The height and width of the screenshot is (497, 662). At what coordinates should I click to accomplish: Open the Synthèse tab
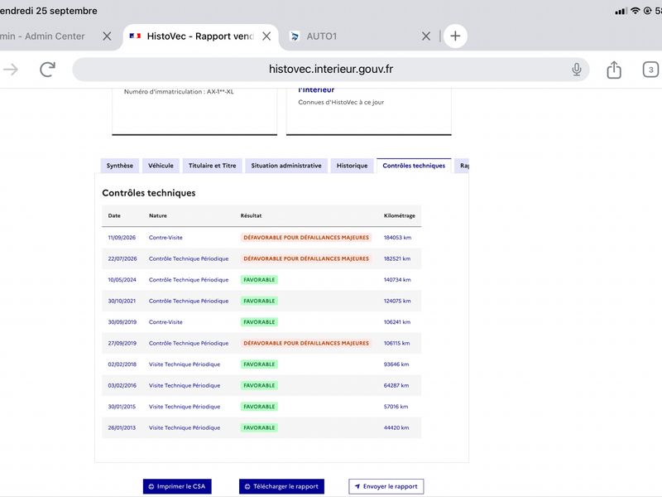(x=120, y=166)
